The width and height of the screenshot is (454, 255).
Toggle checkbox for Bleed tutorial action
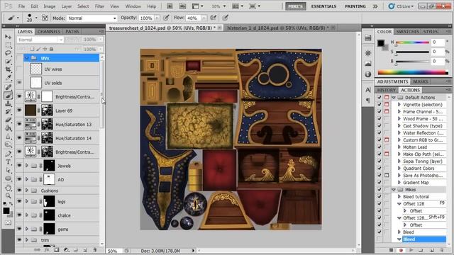(380, 197)
